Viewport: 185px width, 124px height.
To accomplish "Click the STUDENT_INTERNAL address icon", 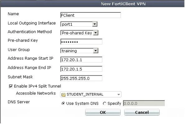I will [x=63, y=94].
